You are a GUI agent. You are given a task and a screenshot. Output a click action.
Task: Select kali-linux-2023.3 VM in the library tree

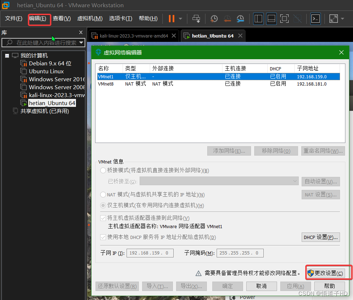click(56, 95)
